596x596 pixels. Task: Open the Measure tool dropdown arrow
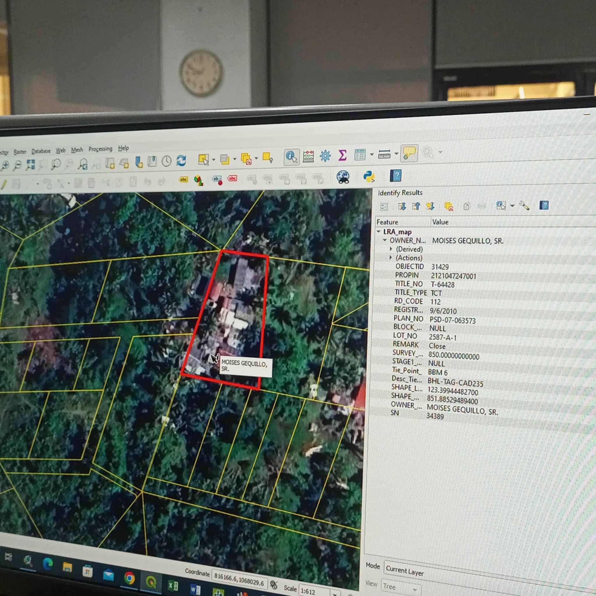click(x=396, y=153)
